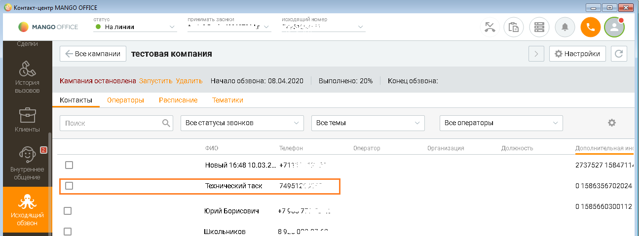Open table column settings gear
This screenshot has width=640, height=236.
point(612,123)
